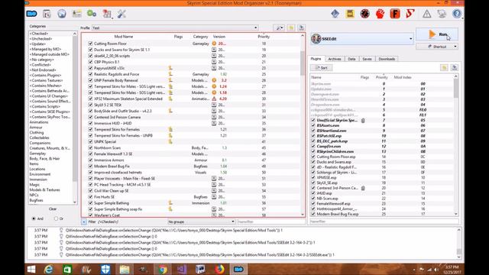Open the Settings wrench-and-screwdriver icon
Screen dimensions: 489x275
click(121, 14)
